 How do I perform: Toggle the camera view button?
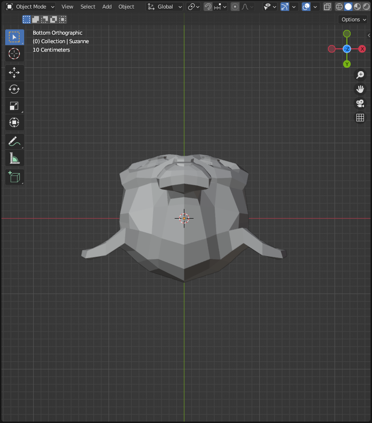[360, 103]
